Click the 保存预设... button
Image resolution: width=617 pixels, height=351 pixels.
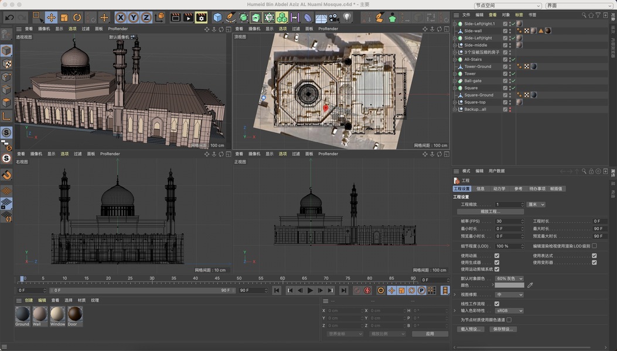tap(503, 329)
